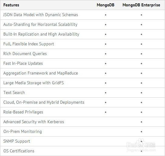Select the Text Search feature row
The height and width of the screenshot is (156, 165).
tap(82, 93)
